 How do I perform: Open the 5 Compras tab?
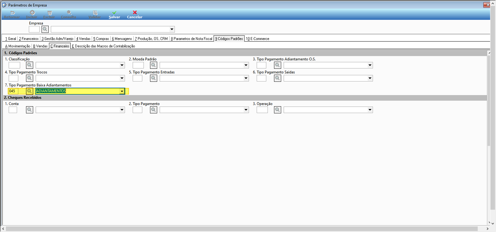pyautogui.click(x=101, y=39)
